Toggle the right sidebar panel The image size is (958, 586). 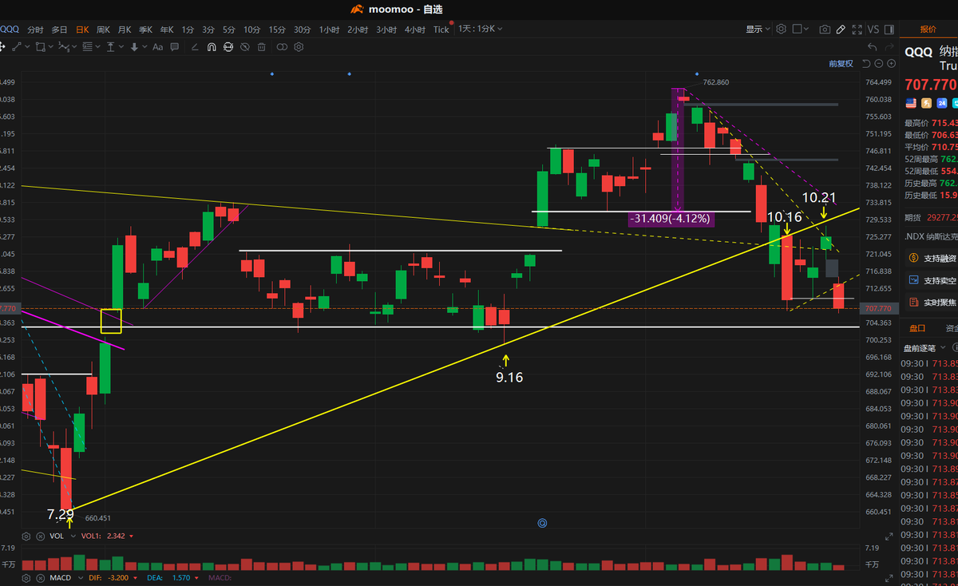point(889,30)
